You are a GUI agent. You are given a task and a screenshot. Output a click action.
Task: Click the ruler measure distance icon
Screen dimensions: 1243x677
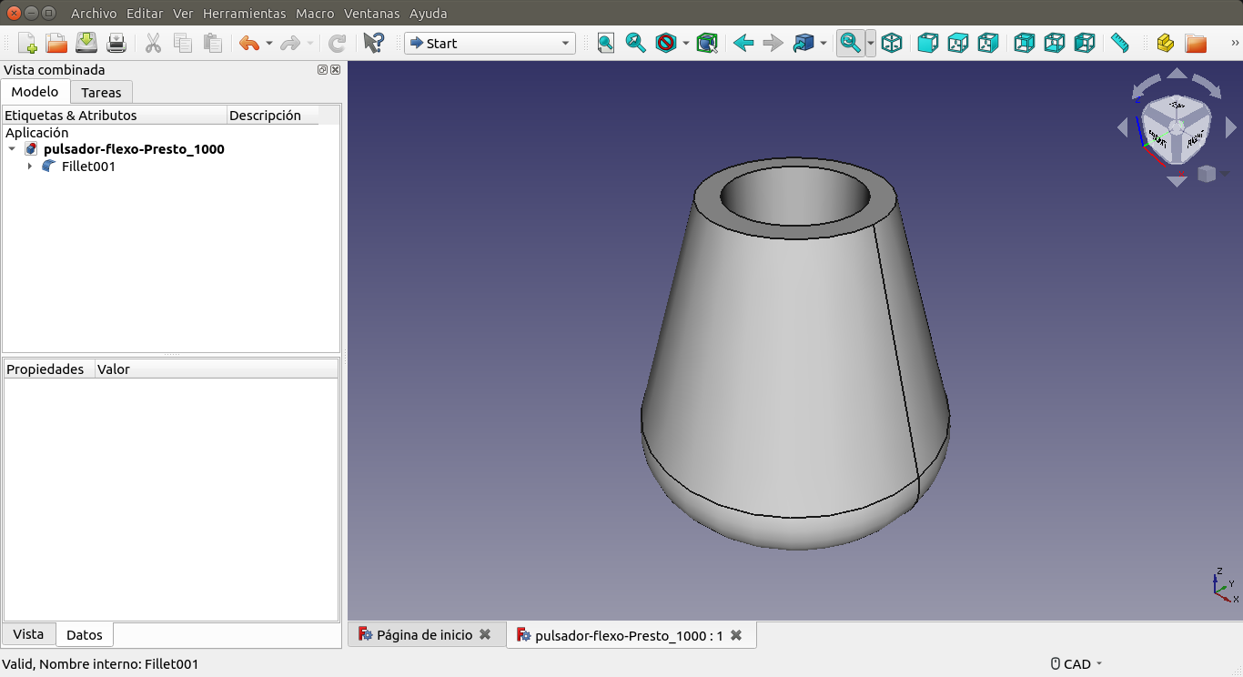(1119, 43)
